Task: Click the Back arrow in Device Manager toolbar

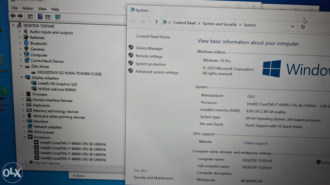Action: click(13, 16)
